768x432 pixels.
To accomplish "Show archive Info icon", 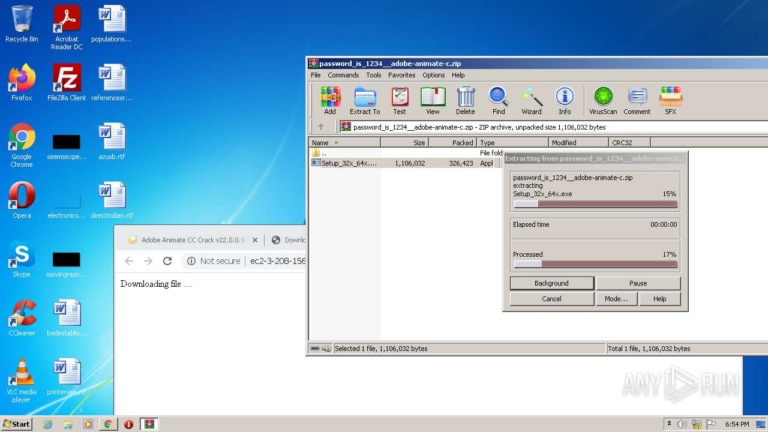I will coord(565,100).
